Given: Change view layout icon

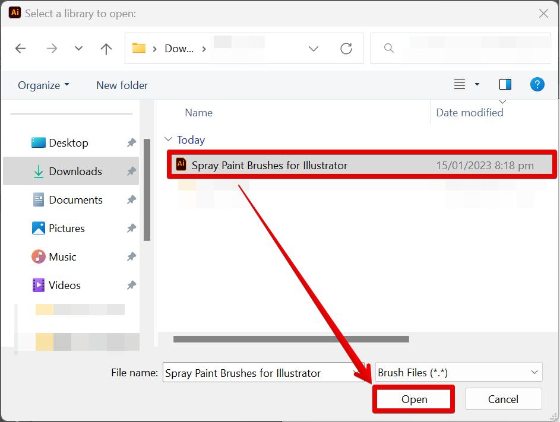Looking at the screenshot, I should (459, 84).
